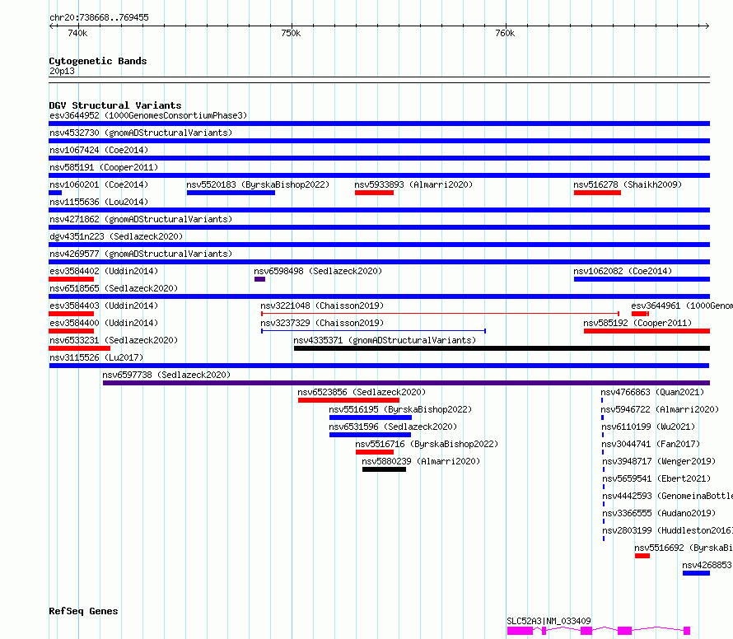Click the red bar under nsv516278 (Shaikh2009)
733x639 pixels.
[x=597, y=193]
